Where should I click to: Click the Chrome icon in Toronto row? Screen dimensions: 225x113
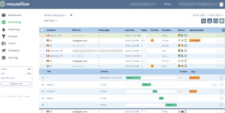179,35
